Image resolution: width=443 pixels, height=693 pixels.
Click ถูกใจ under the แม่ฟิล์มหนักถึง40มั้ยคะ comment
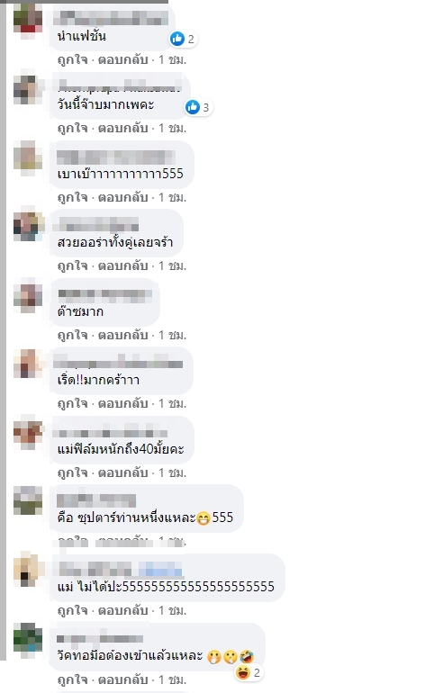73,472
